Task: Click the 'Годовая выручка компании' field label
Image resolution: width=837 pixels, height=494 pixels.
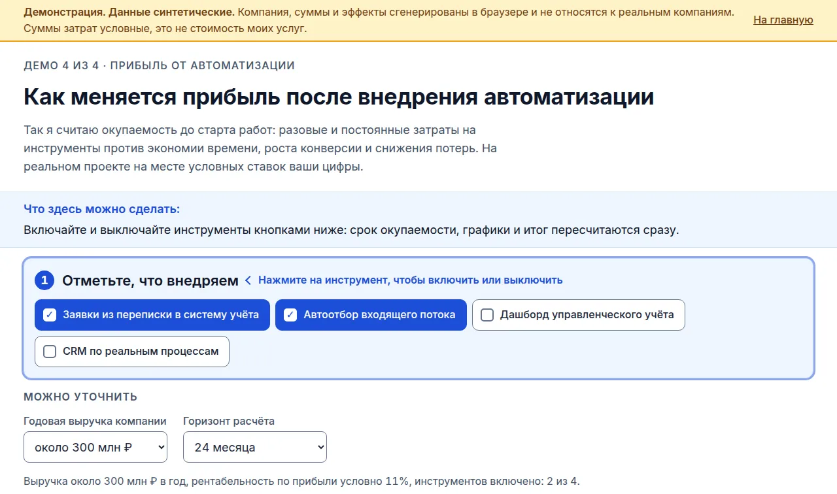Action: [95, 421]
